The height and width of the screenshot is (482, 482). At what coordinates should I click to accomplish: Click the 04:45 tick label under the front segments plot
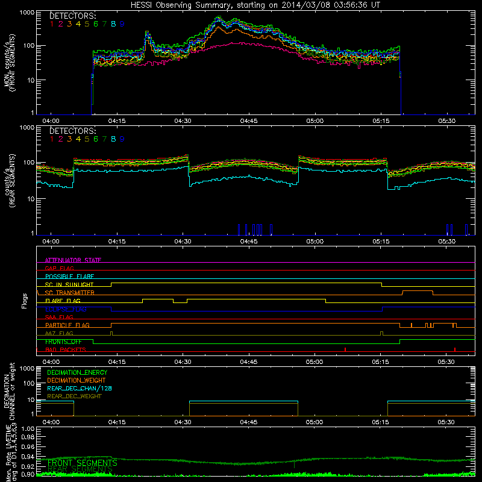coord(249,121)
